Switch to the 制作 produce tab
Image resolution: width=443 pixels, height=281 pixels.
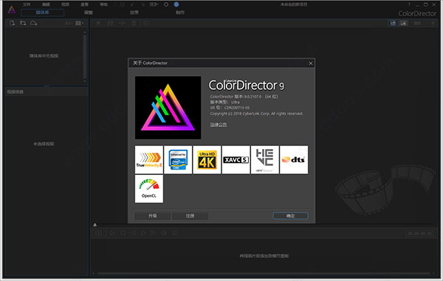tap(180, 13)
